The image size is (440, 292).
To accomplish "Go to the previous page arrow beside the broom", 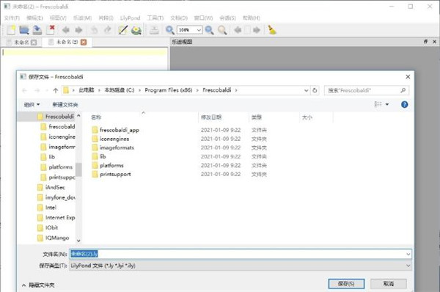I will [x=238, y=30].
